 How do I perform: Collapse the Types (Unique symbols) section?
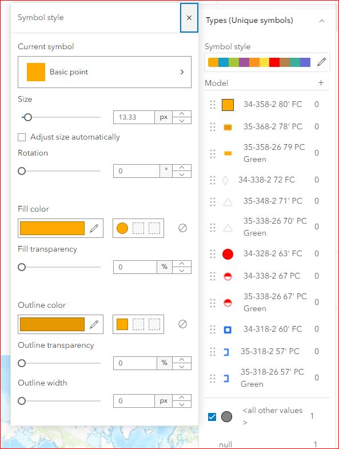coord(322,21)
